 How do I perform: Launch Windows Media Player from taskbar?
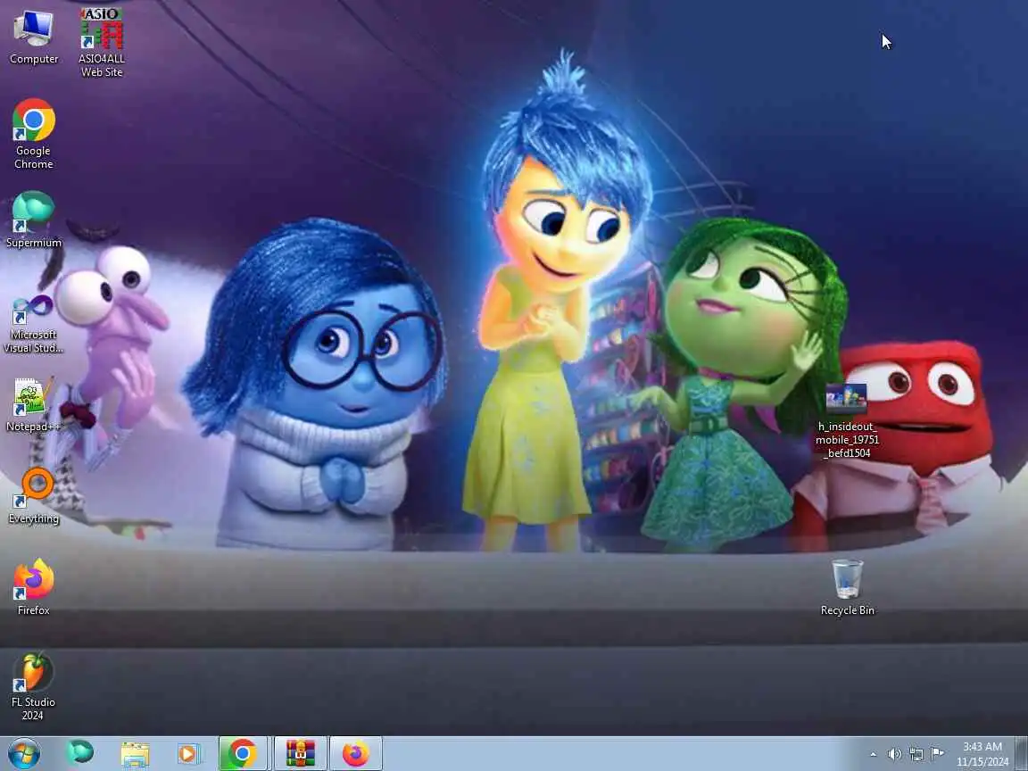[188, 753]
